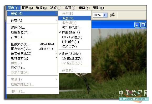Maximize the document window

pos(143,25)
